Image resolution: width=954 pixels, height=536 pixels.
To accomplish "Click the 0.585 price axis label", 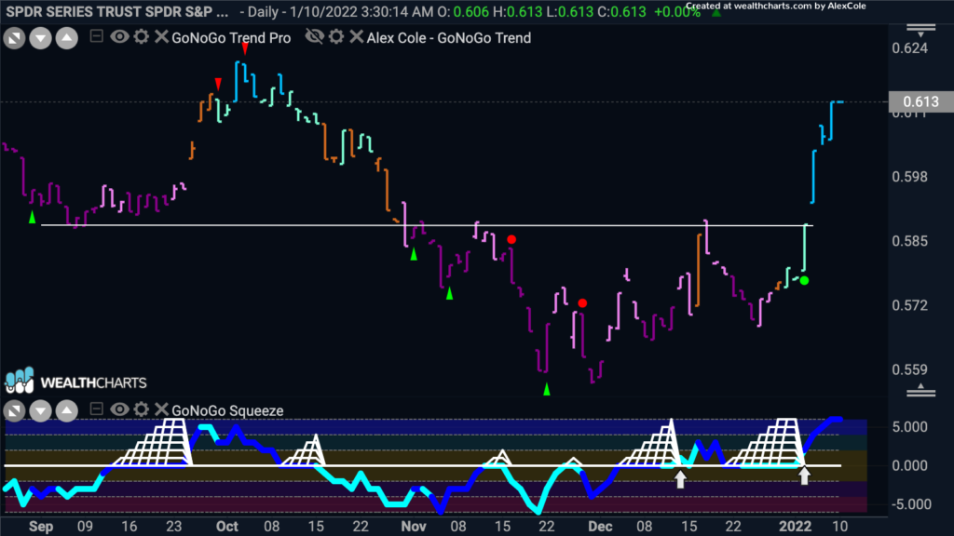I will tap(910, 241).
